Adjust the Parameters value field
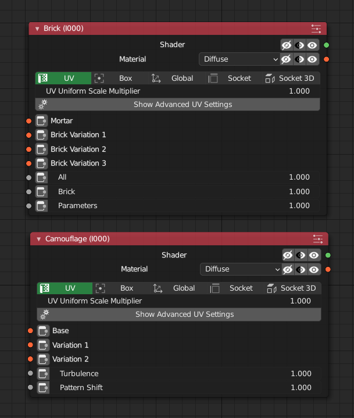This screenshot has width=354, height=418. pos(184,206)
